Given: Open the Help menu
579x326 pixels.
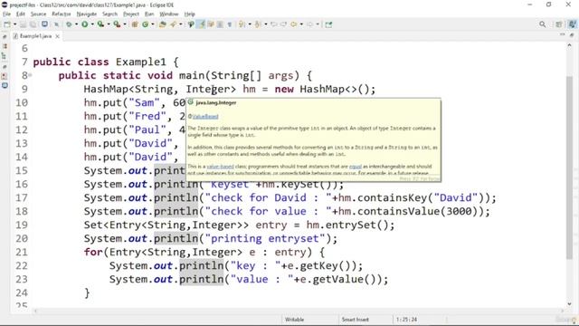Looking at the screenshot, I should pyautogui.click(x=189, y=14).
